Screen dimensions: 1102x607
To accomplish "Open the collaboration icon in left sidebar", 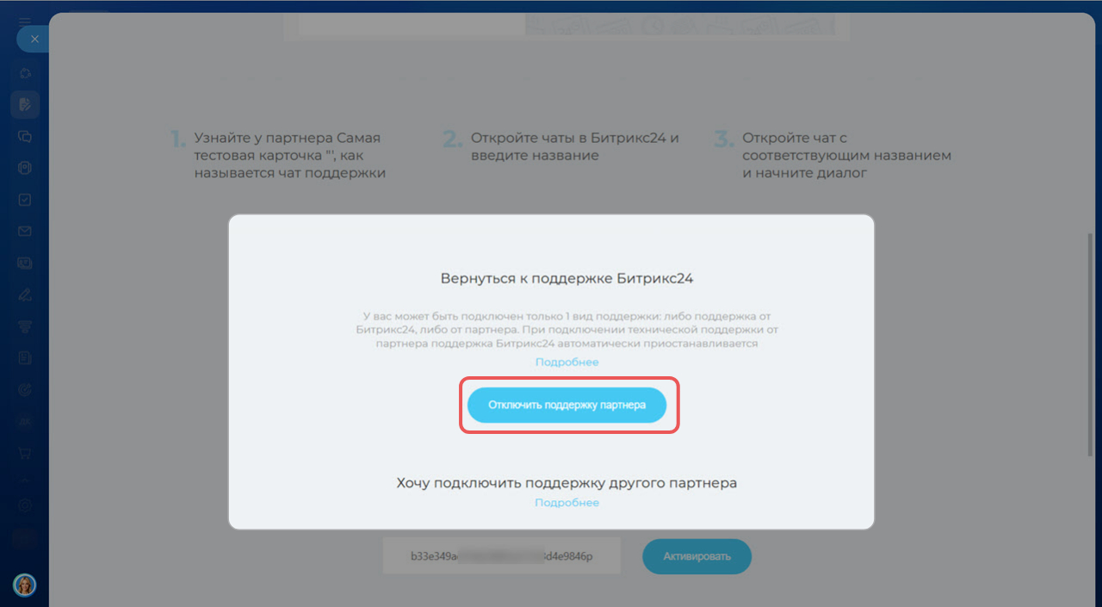I will tap(25, 74).
